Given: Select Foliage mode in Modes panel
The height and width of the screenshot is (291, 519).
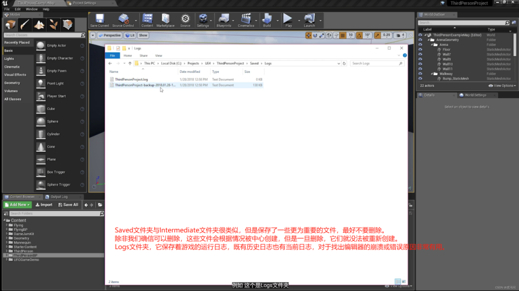Looking at the screenshot, I should pos(53,25).
